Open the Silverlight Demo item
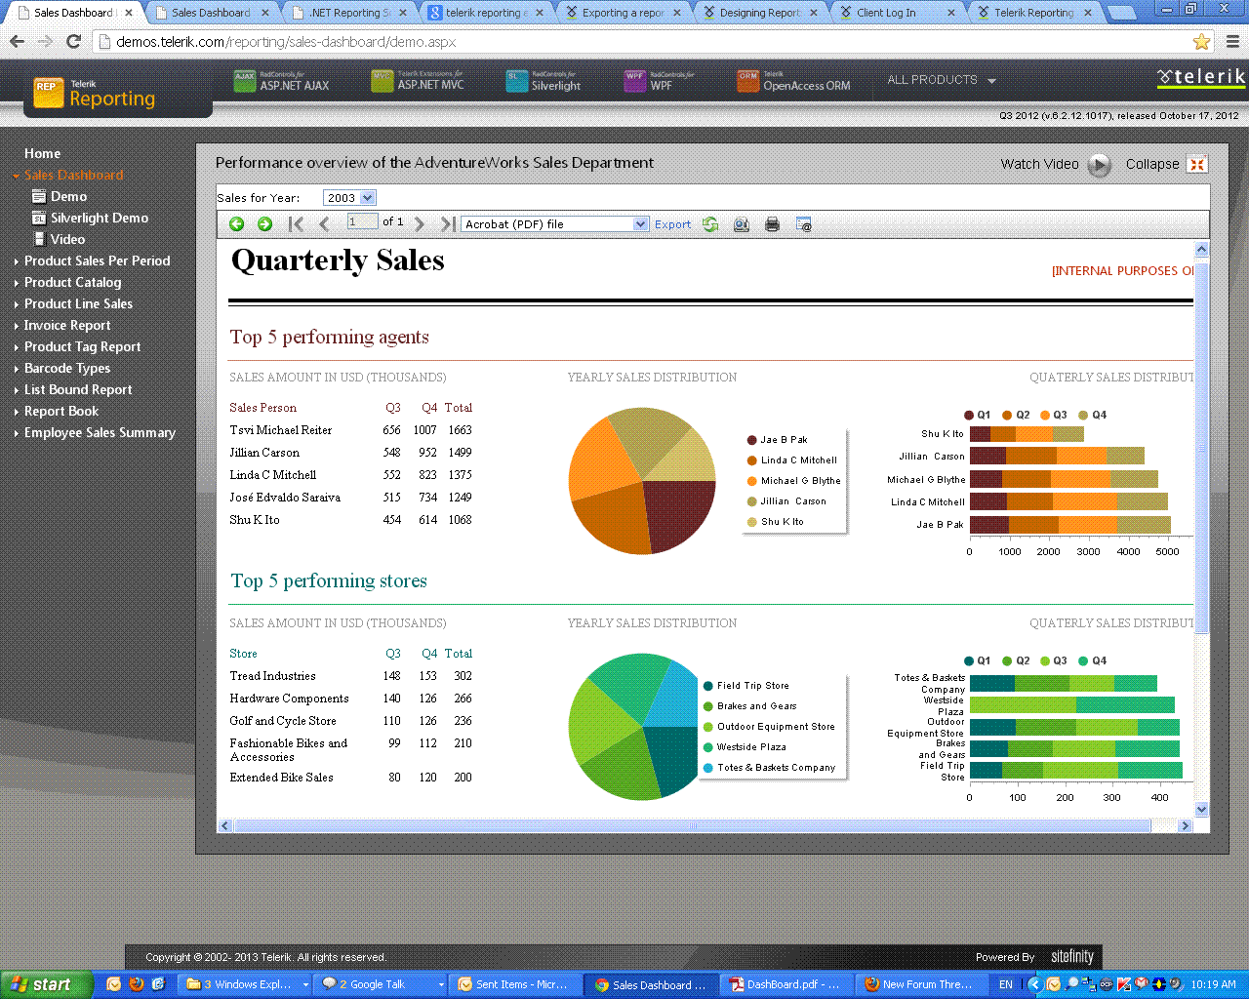Viewport: 1249px width, 999px height. pyautogui.click(x=100, y=219)
